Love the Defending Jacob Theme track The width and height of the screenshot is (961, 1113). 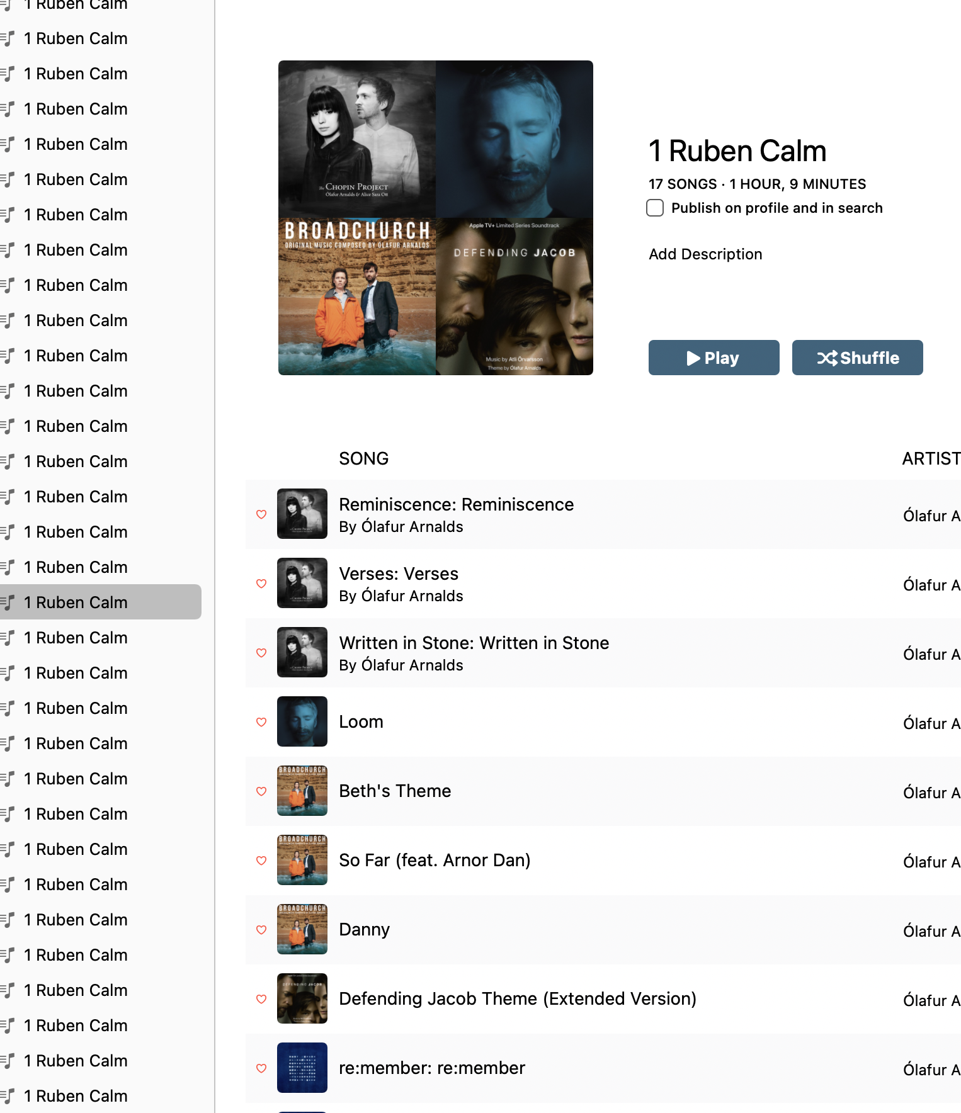(261, 999)
